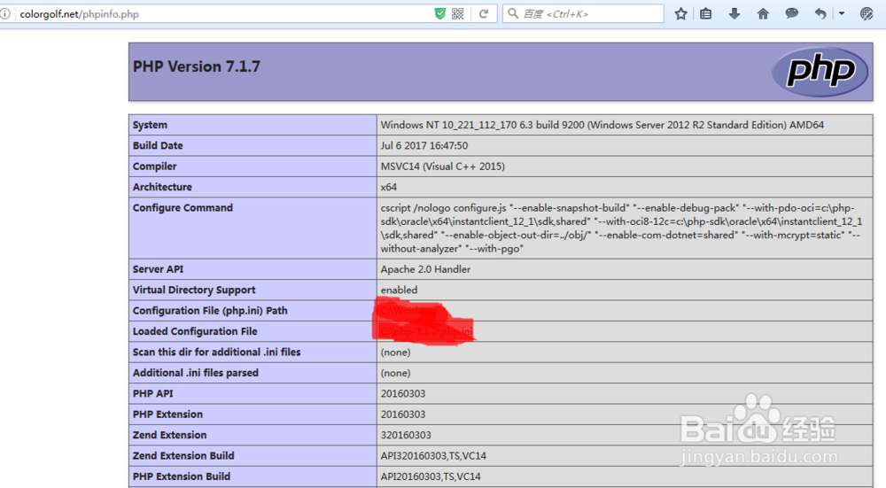Click the PHP logo in the header
This screenshot has width=886, height=488.
click(820, 71)
